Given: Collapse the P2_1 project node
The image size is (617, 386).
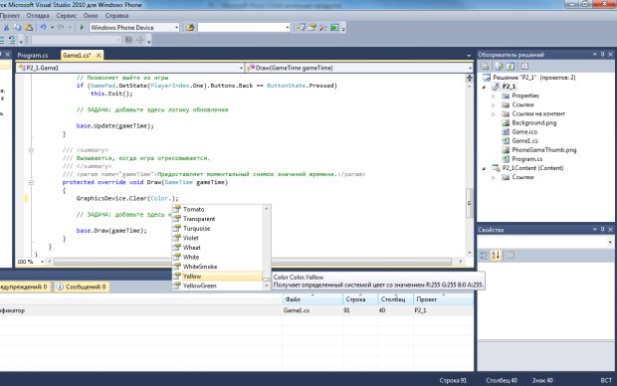Looking at the screenshot, I should [x=484, y=87].
